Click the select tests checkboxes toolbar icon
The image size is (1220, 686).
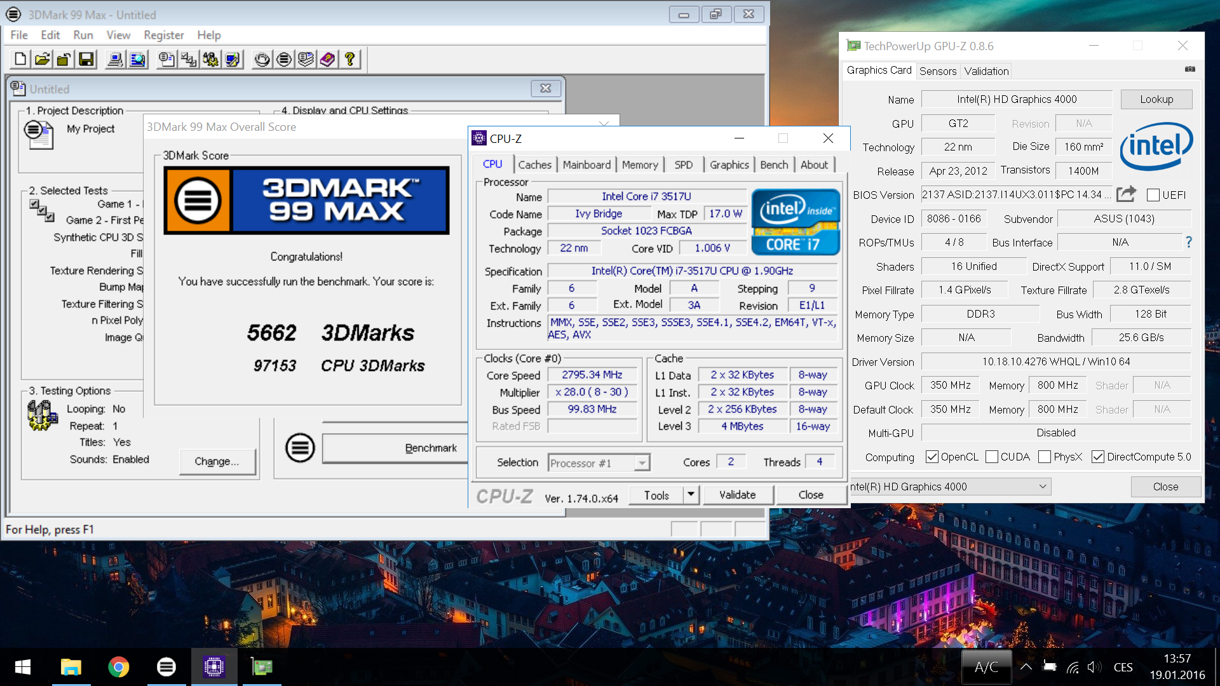pyautogui.click(x=188, y=60)
